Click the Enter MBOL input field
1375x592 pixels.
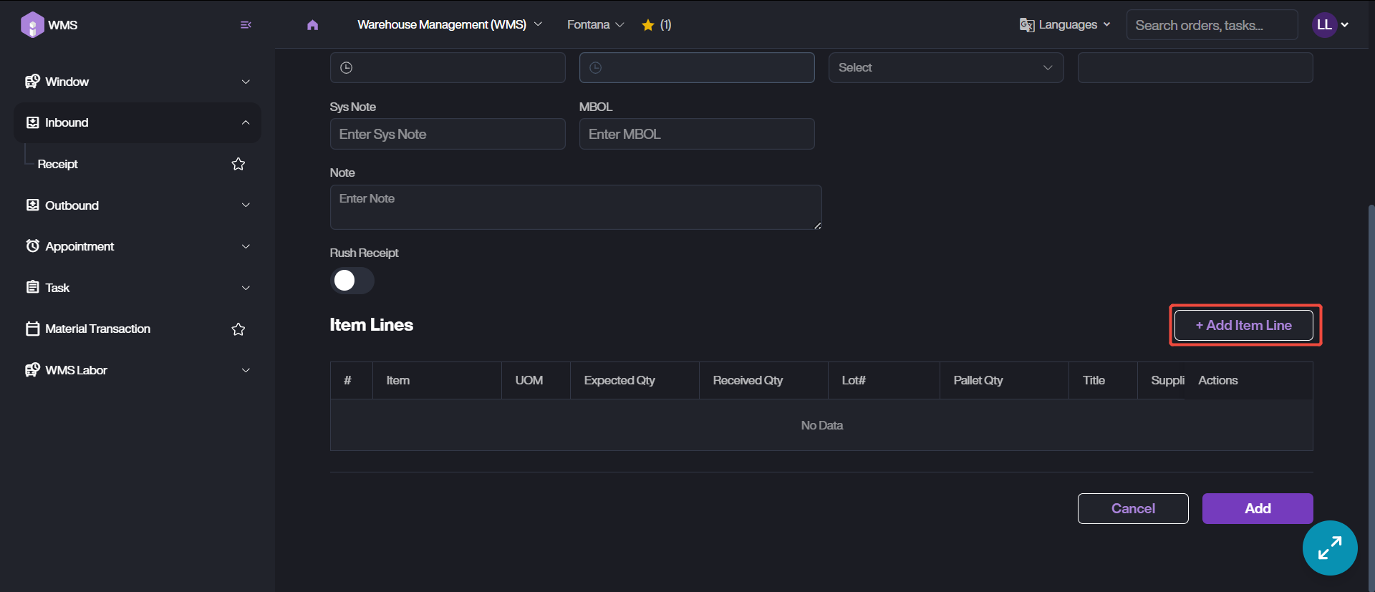tap(696, 135)
